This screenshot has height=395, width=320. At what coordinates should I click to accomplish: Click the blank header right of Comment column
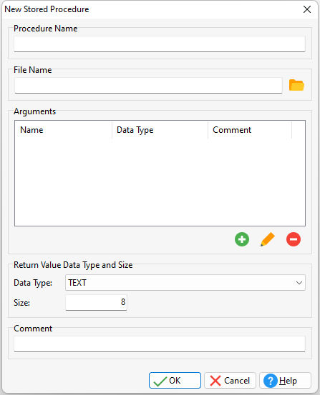pos(299,130)
